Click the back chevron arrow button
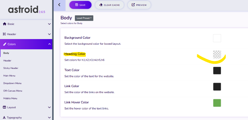248x120 pixels. (59, 5)
